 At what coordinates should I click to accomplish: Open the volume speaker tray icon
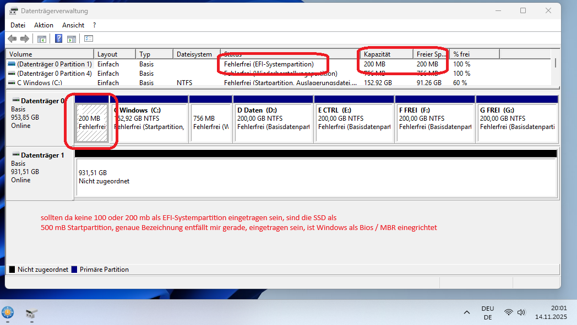point(521,312)
